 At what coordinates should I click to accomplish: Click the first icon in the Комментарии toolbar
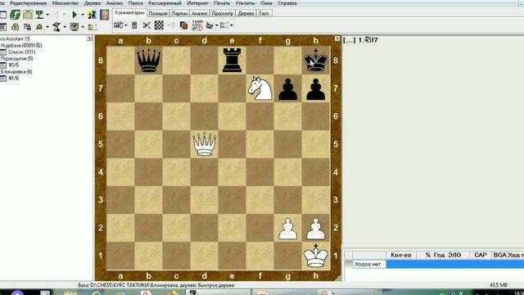click(x=118, y=25)
